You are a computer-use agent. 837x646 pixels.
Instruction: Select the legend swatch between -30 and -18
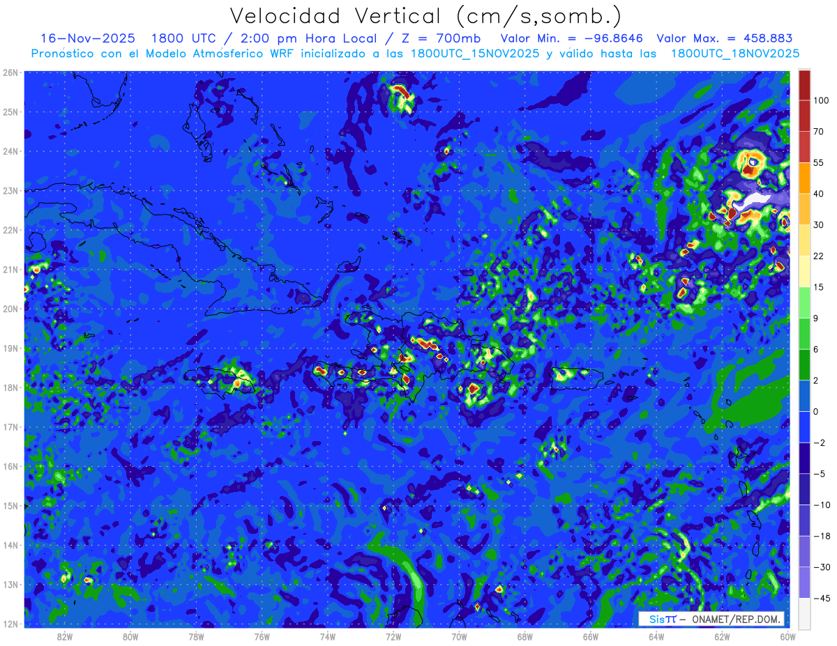pos(804,551)
